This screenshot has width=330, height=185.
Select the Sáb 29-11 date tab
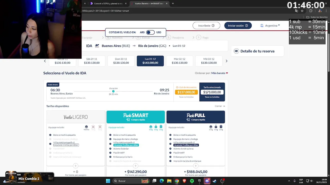point(92,61)
